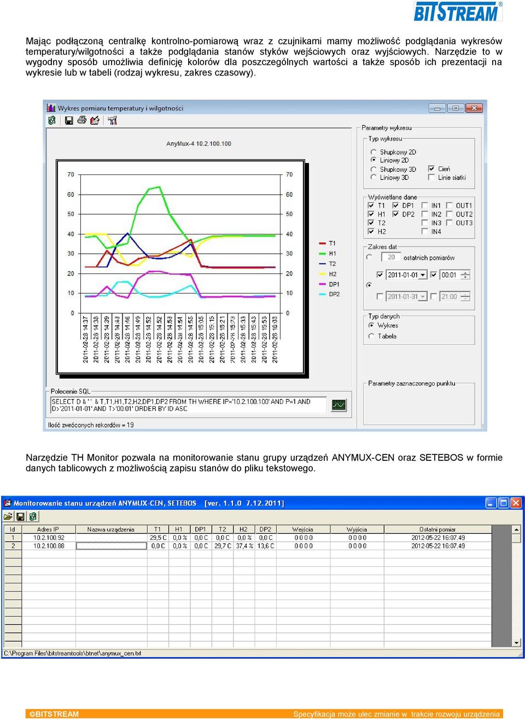
Task: Enable the IN4 input checkbox
Action: pos(425,232)
